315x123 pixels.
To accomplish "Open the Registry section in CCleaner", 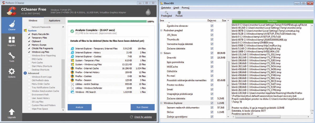I will point(12,42).
